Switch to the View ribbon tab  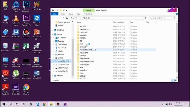tap(78, 14)
